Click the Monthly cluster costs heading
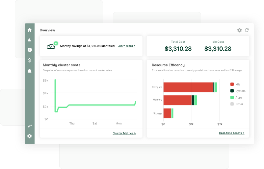Viewport: 264px width, 169px height. click(62, 65)
